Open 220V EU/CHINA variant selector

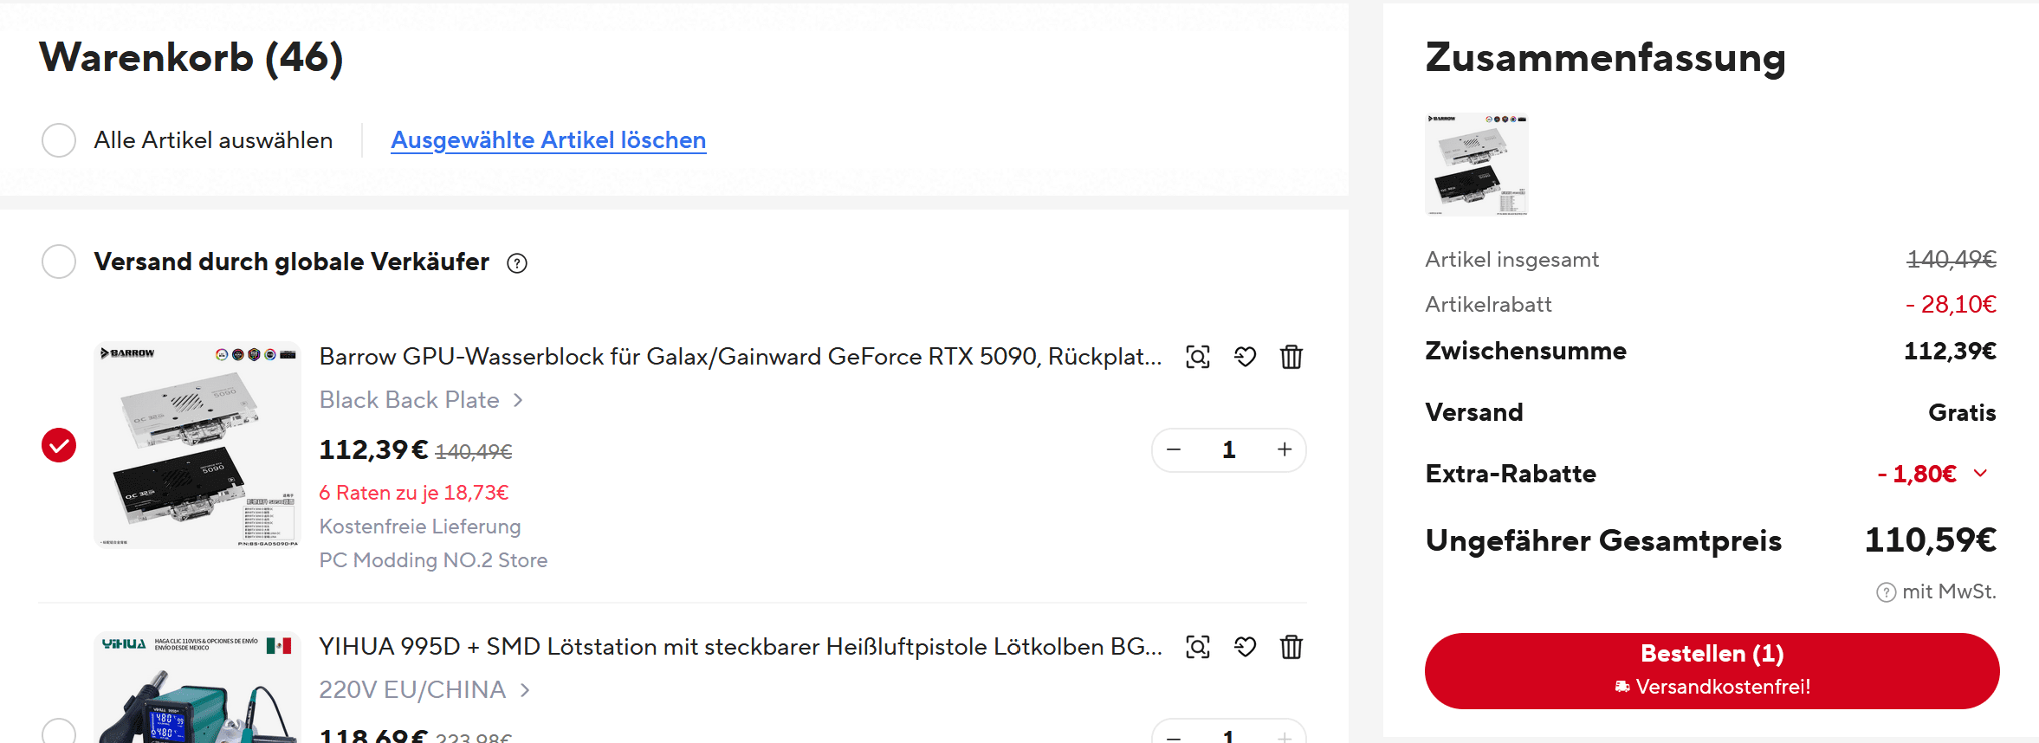tap(424, 690)
